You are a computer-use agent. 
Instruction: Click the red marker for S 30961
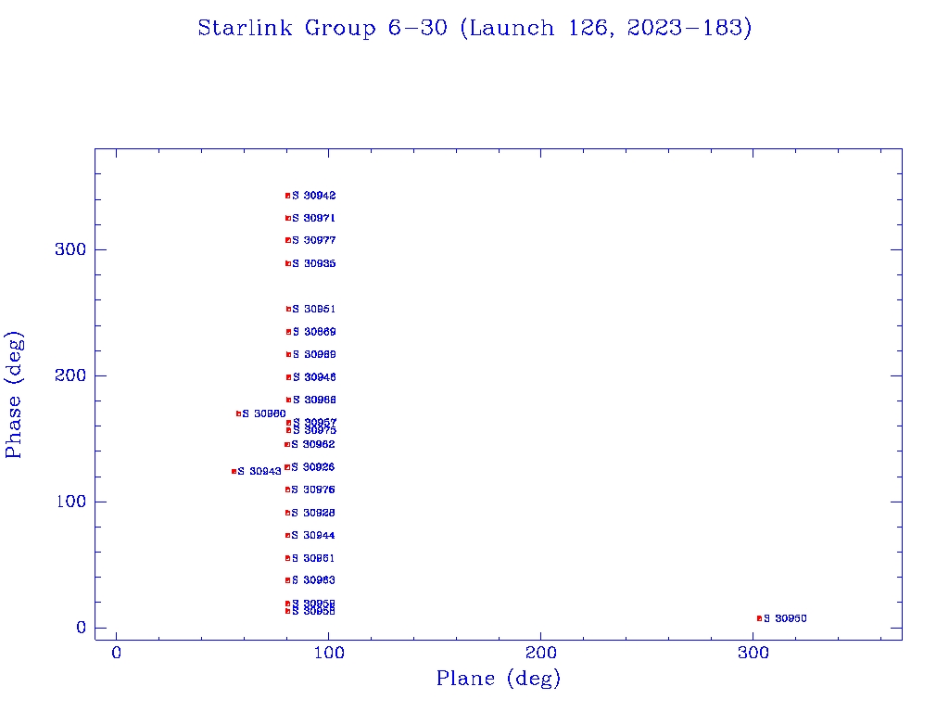288,558
